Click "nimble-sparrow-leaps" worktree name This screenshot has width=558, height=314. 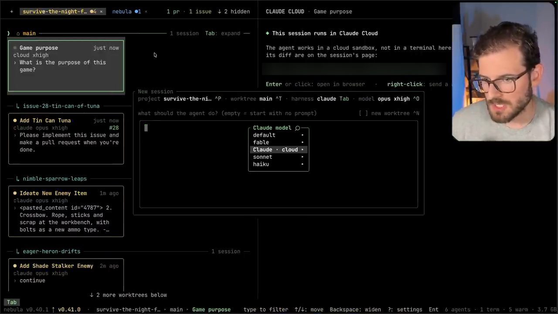[55, 179]
